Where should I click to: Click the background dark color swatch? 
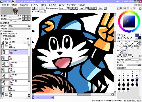[139, 38]
